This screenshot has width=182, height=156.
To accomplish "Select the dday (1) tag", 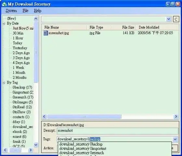I will point(19,122).
